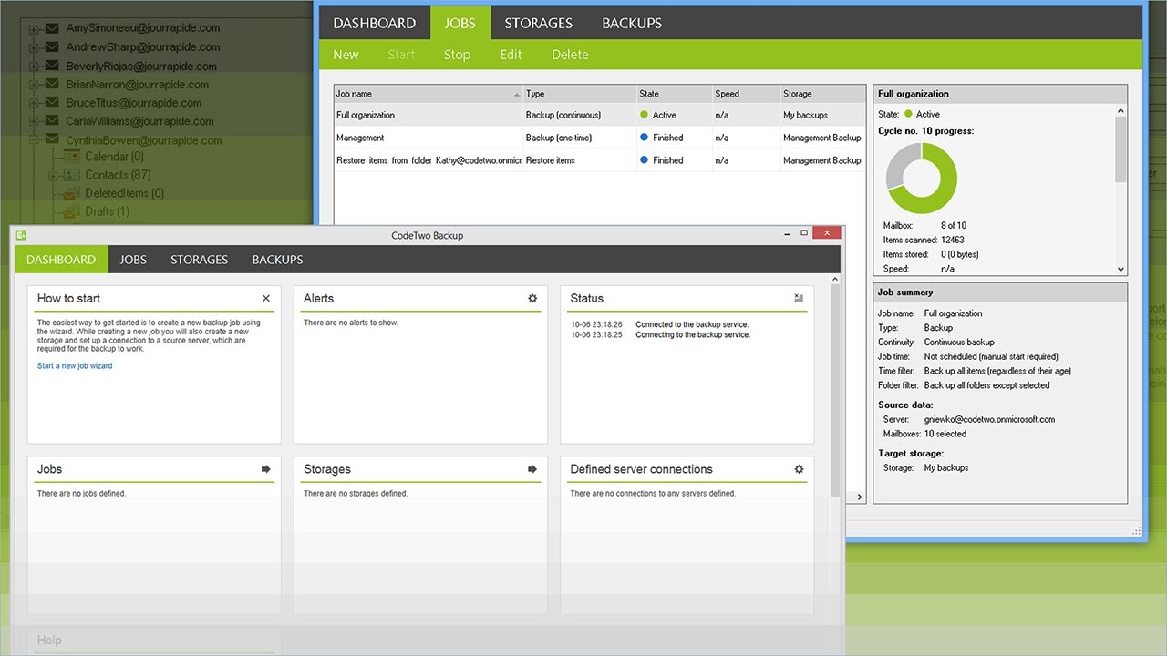The width and height of the screenshot is (1167, 656).
Task: Click blue Finished dot in Management row
Action: coord(644,138)
